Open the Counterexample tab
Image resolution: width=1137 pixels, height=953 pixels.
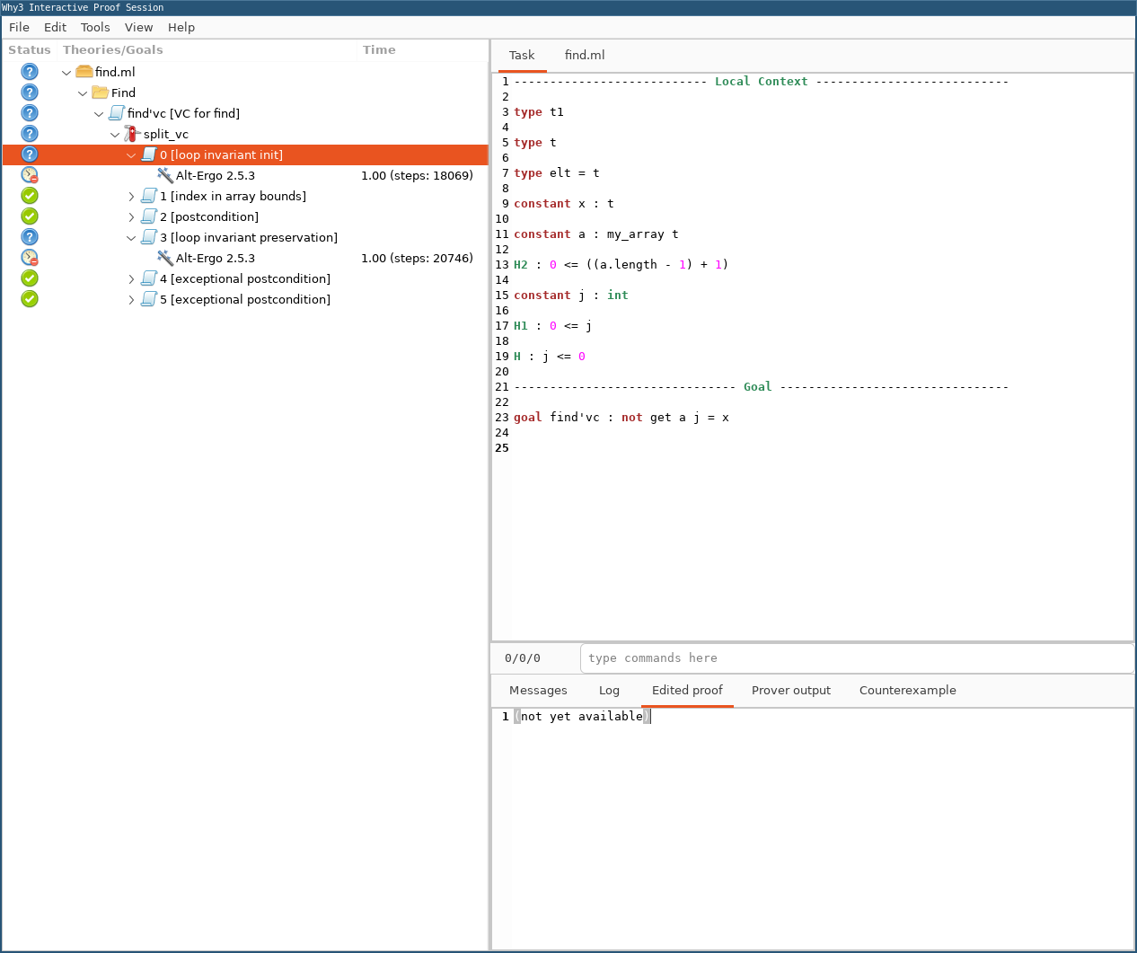point(907,690)
